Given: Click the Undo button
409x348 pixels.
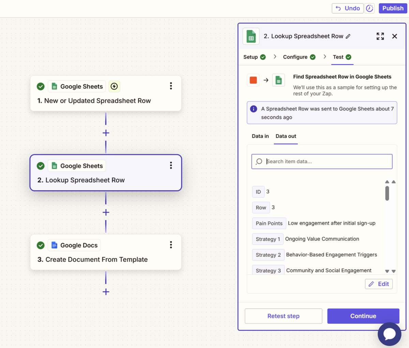Looking at the screenshot, I should point(347,8).
